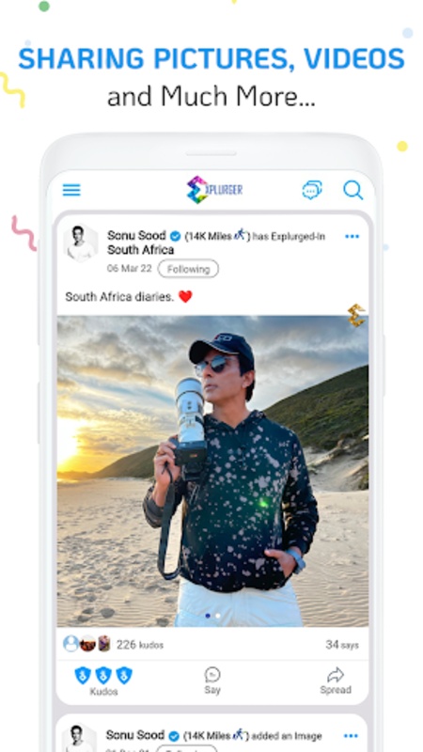This screenshot has width=423, height=752.
Task: Open three-dot options on South Africa post
Action: [x=352, y=236]
